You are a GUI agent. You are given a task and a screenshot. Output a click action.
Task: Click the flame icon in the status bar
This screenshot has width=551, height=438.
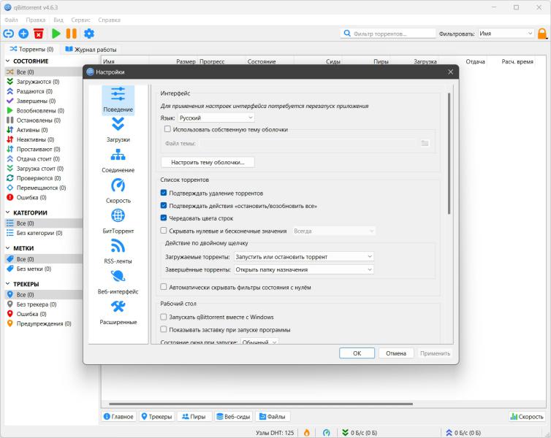tap(307, 433)
